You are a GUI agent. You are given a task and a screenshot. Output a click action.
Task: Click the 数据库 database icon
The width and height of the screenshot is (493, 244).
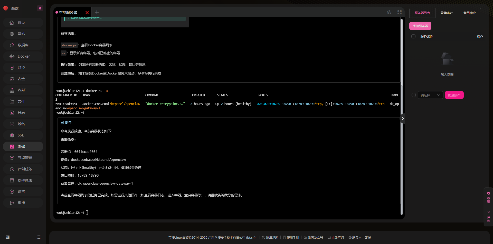pos(12,45)
